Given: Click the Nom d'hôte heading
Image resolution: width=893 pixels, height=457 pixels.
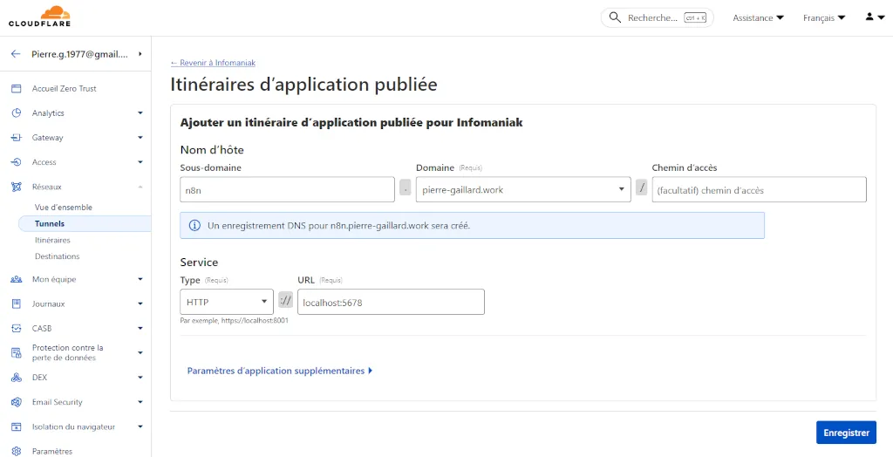Looking at the screenshot, I should (x=212, y=150).
